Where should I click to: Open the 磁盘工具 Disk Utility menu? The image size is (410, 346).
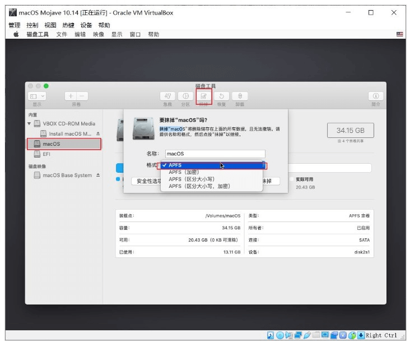pyautogui.click(x=38, y=35)
